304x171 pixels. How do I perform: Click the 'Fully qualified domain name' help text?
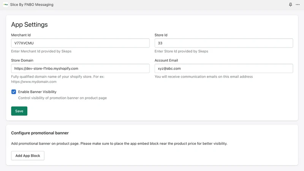pos(58,79)
